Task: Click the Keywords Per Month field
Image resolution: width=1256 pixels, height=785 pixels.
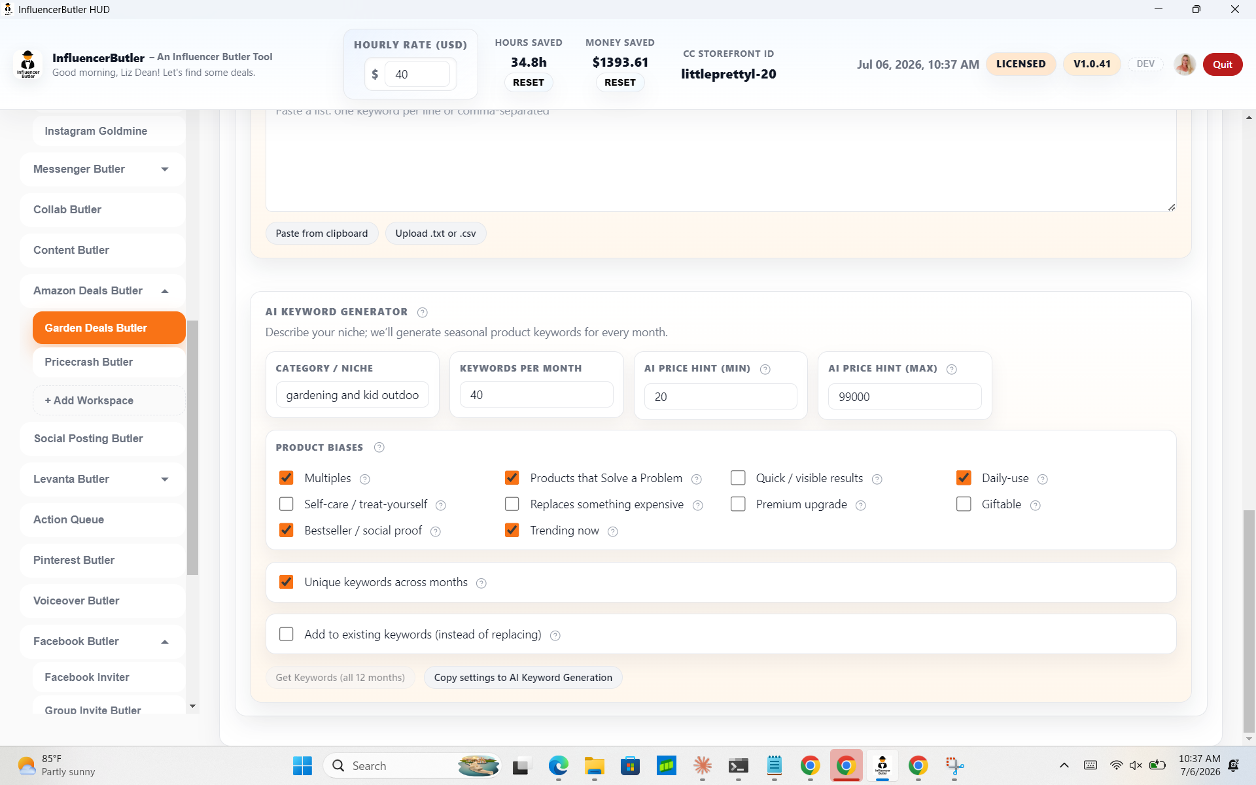Action: pos(536,395)
